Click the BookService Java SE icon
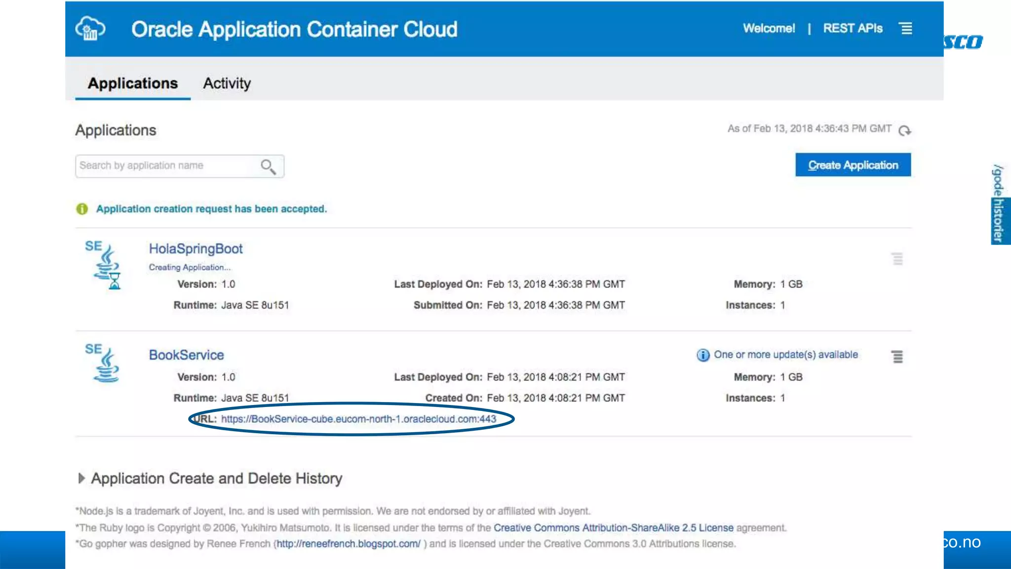Viewport: 1011px width, 569px height. pos(105,364)
